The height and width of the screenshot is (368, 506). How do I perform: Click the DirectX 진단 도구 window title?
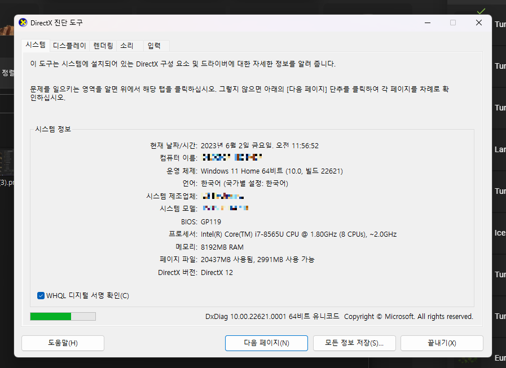[x=56, y=23]
